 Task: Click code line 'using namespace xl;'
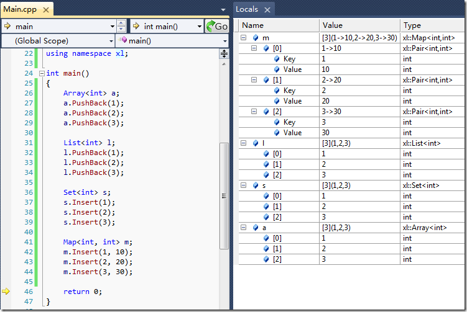click(87, 53)
